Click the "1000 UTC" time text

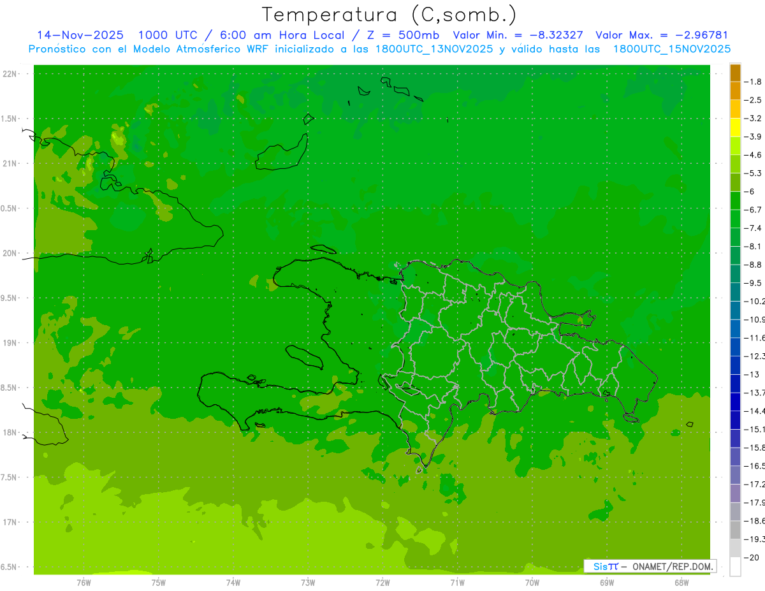pos(168,36)
